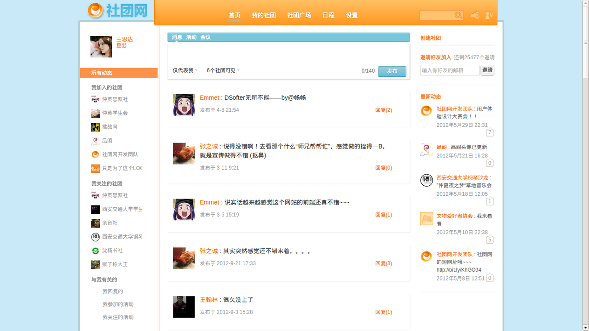The width and height of the screenshot is (589, 331).
Task: Select 所有动态 in the sidebar
Action: (x=119, y=73)
